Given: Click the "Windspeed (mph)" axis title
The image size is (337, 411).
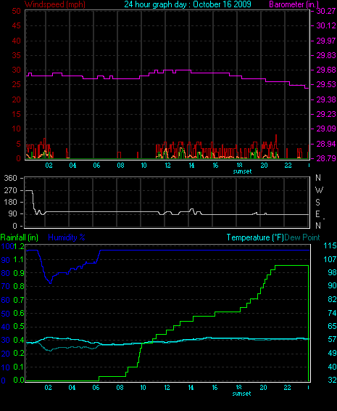Looking at the screenshot, I should coord(54,4).
